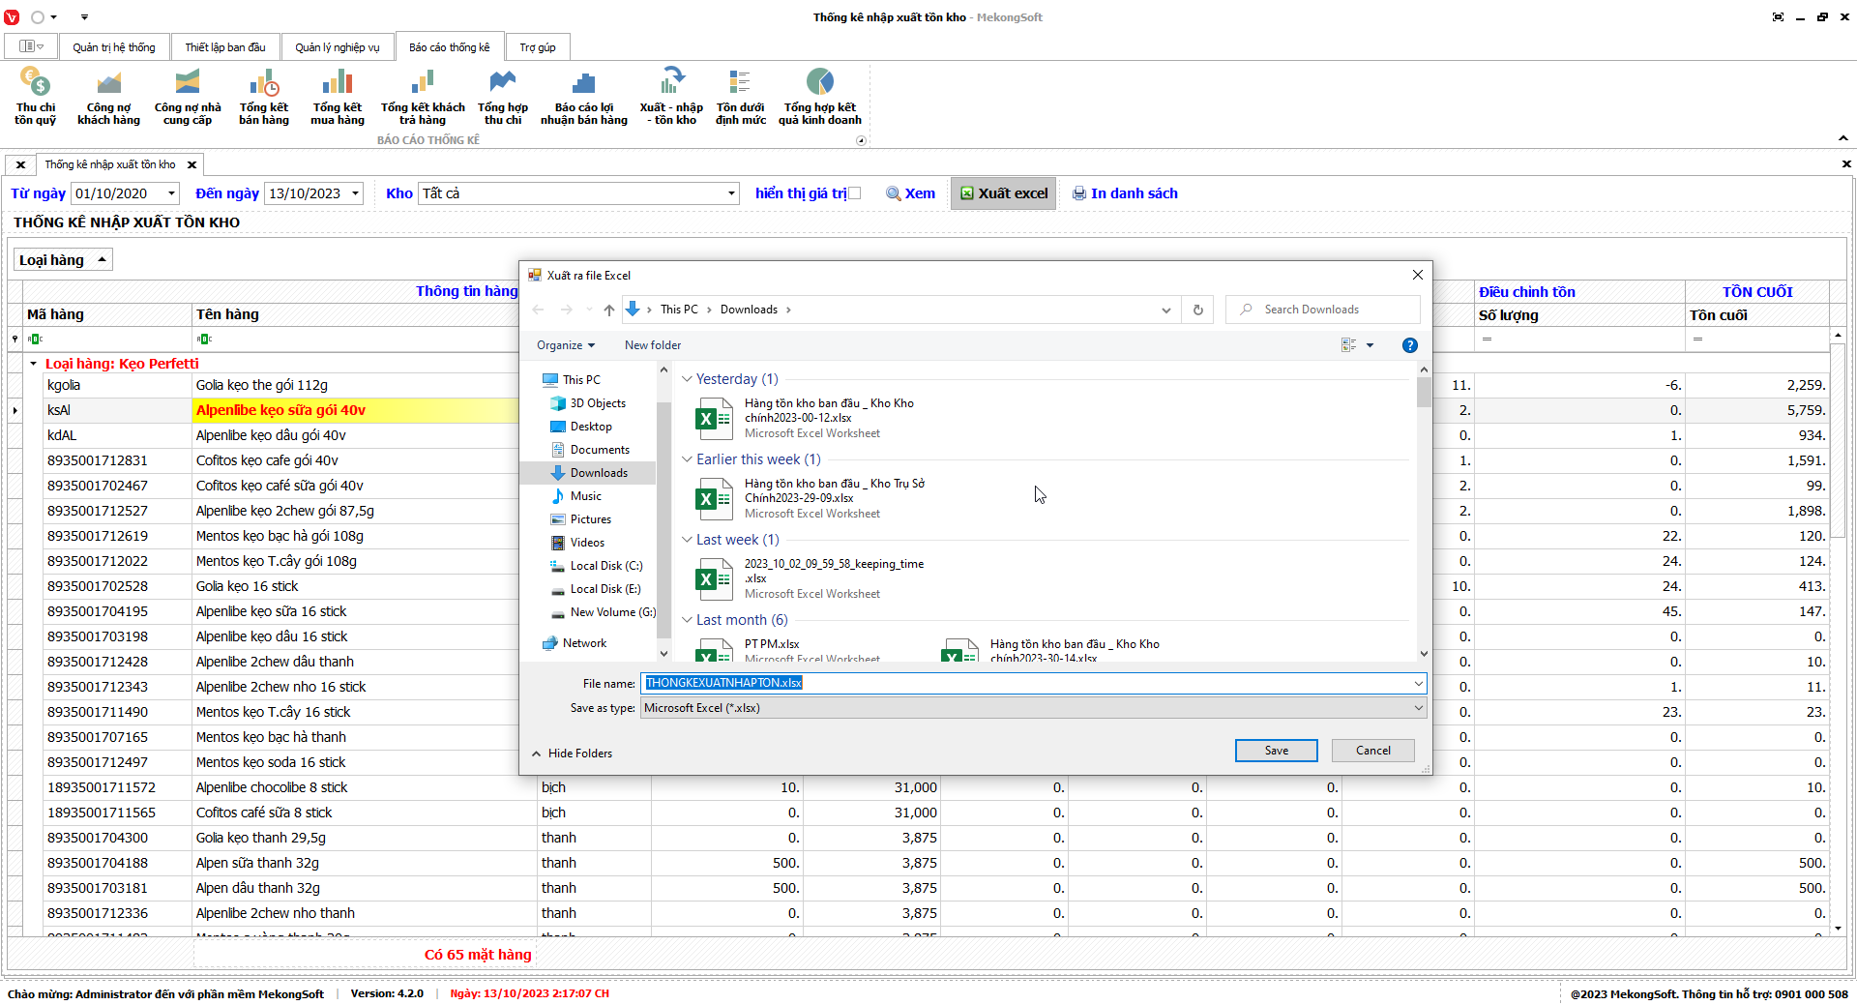This screenshot has height=1005, width=1857.
Task: Click the refresh icon in the save dialog
Action: click(1197, 310)
